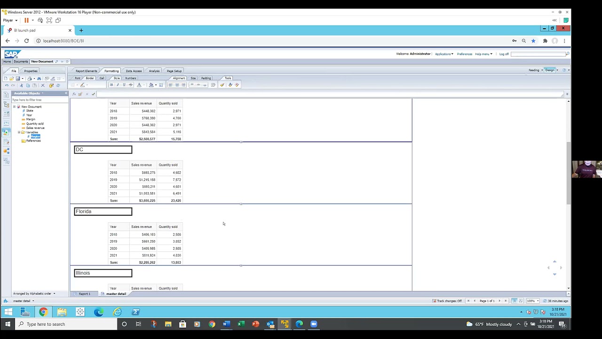Click the Copy icon
The height and width of the screenshot is (339, 602).
pyautogui.click(x=28, y=85)
